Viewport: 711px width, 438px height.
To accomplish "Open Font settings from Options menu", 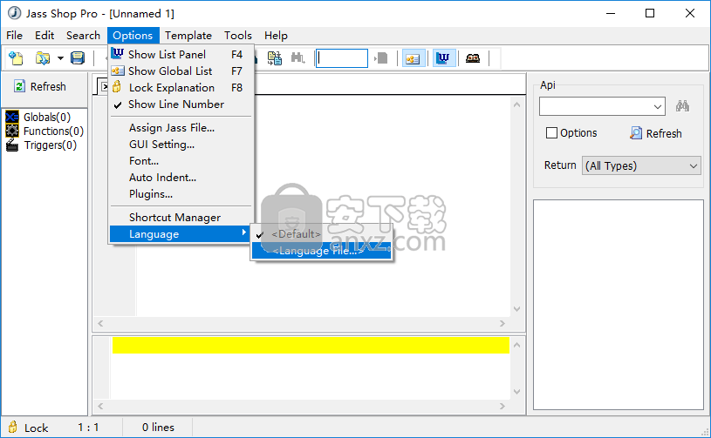I will click(x=181, y=160).
